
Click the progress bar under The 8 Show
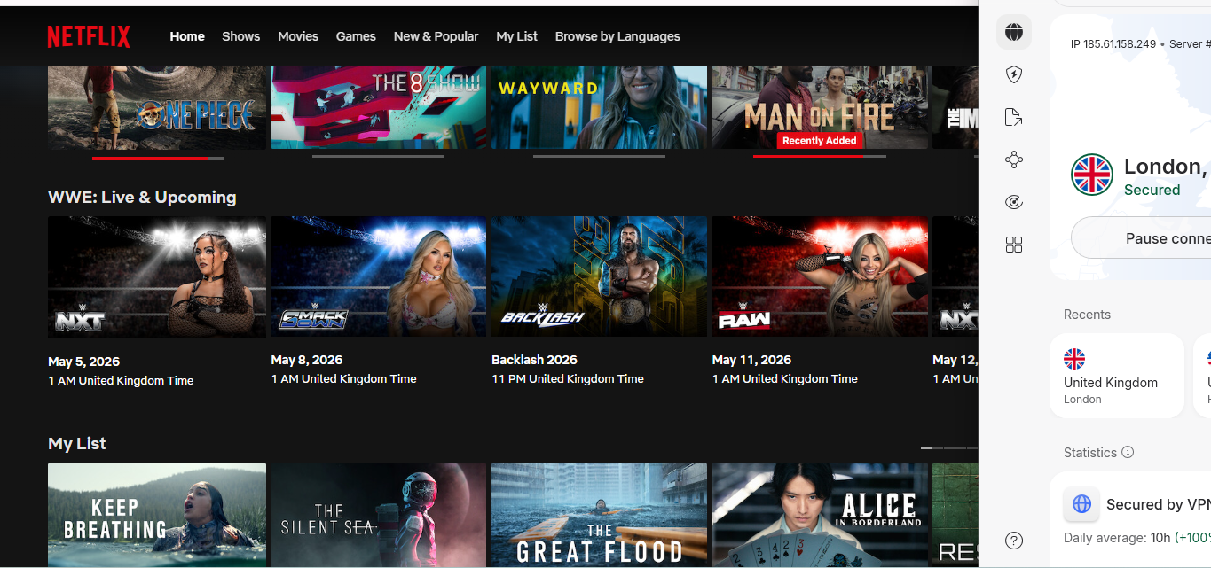[378, 157]
